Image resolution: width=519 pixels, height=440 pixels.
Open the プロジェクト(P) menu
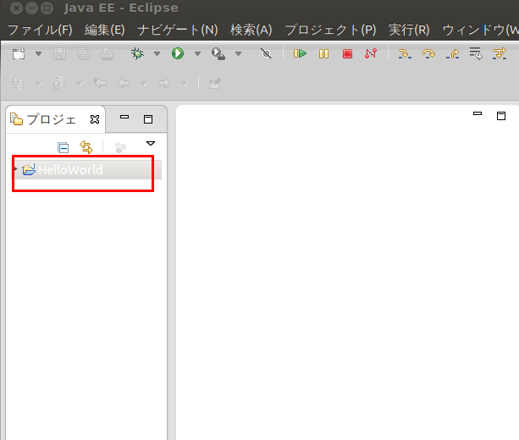pyautogui.click(x=330, y=30)
